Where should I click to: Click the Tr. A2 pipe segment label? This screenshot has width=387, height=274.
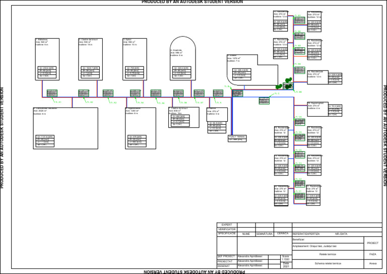[x=90, y=102]
